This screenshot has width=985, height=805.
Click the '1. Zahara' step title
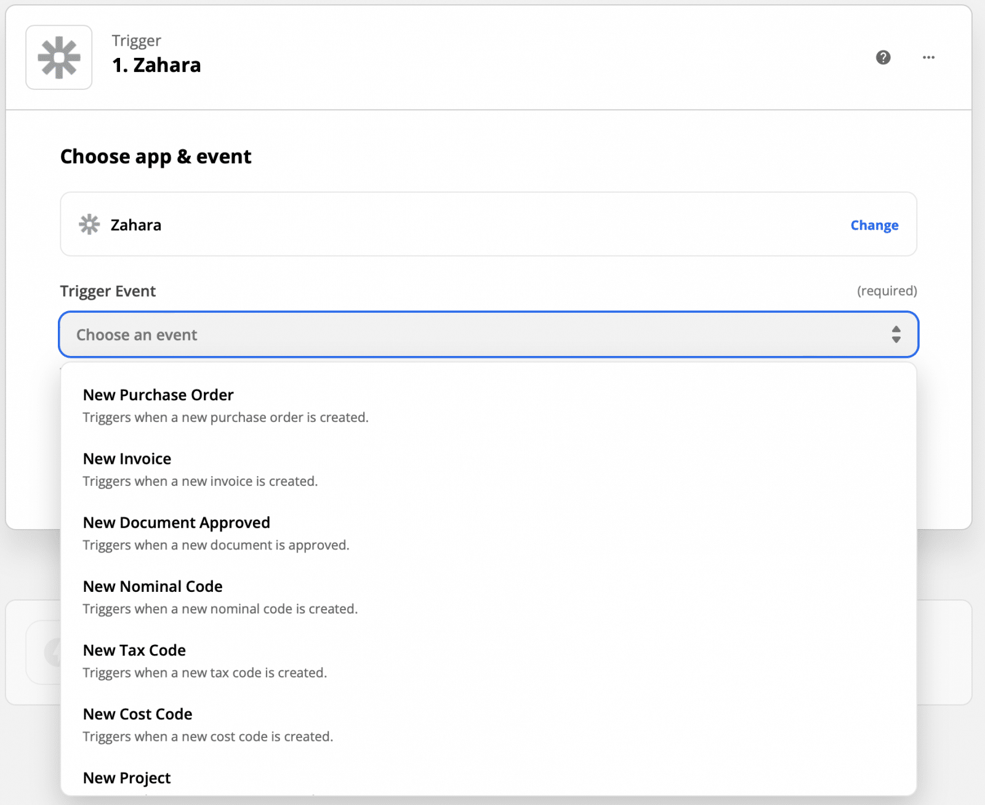[156, 65]
